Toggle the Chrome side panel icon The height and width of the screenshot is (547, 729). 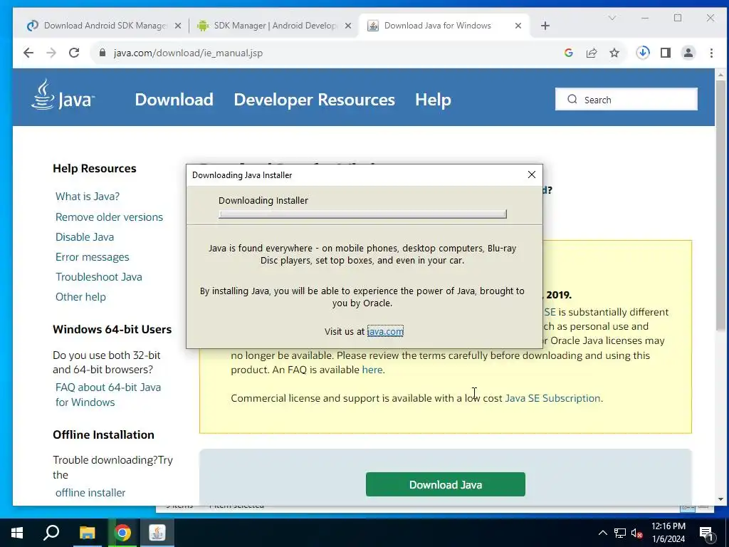point(666,53)
